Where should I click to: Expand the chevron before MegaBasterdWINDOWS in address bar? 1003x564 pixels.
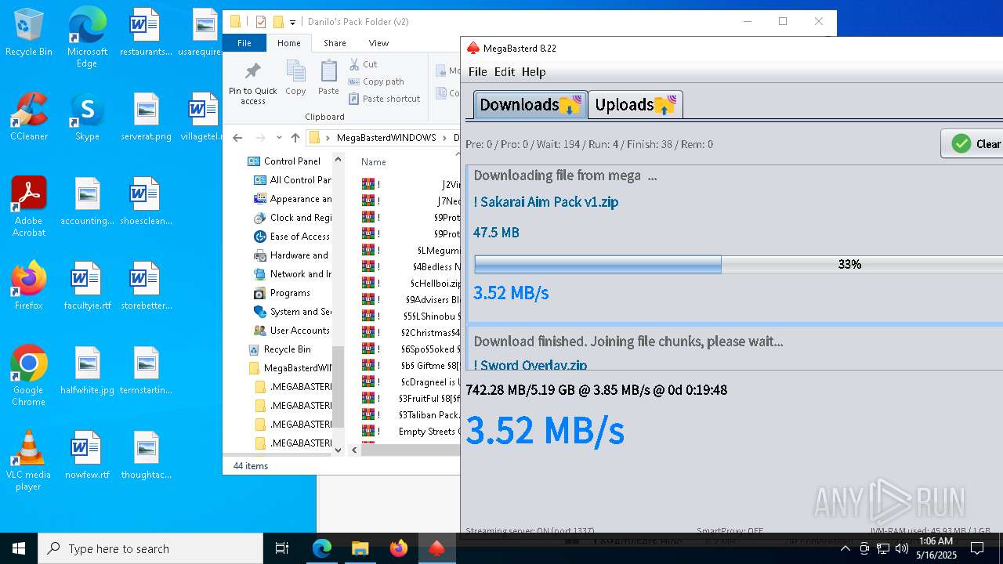tap(328, 138)
